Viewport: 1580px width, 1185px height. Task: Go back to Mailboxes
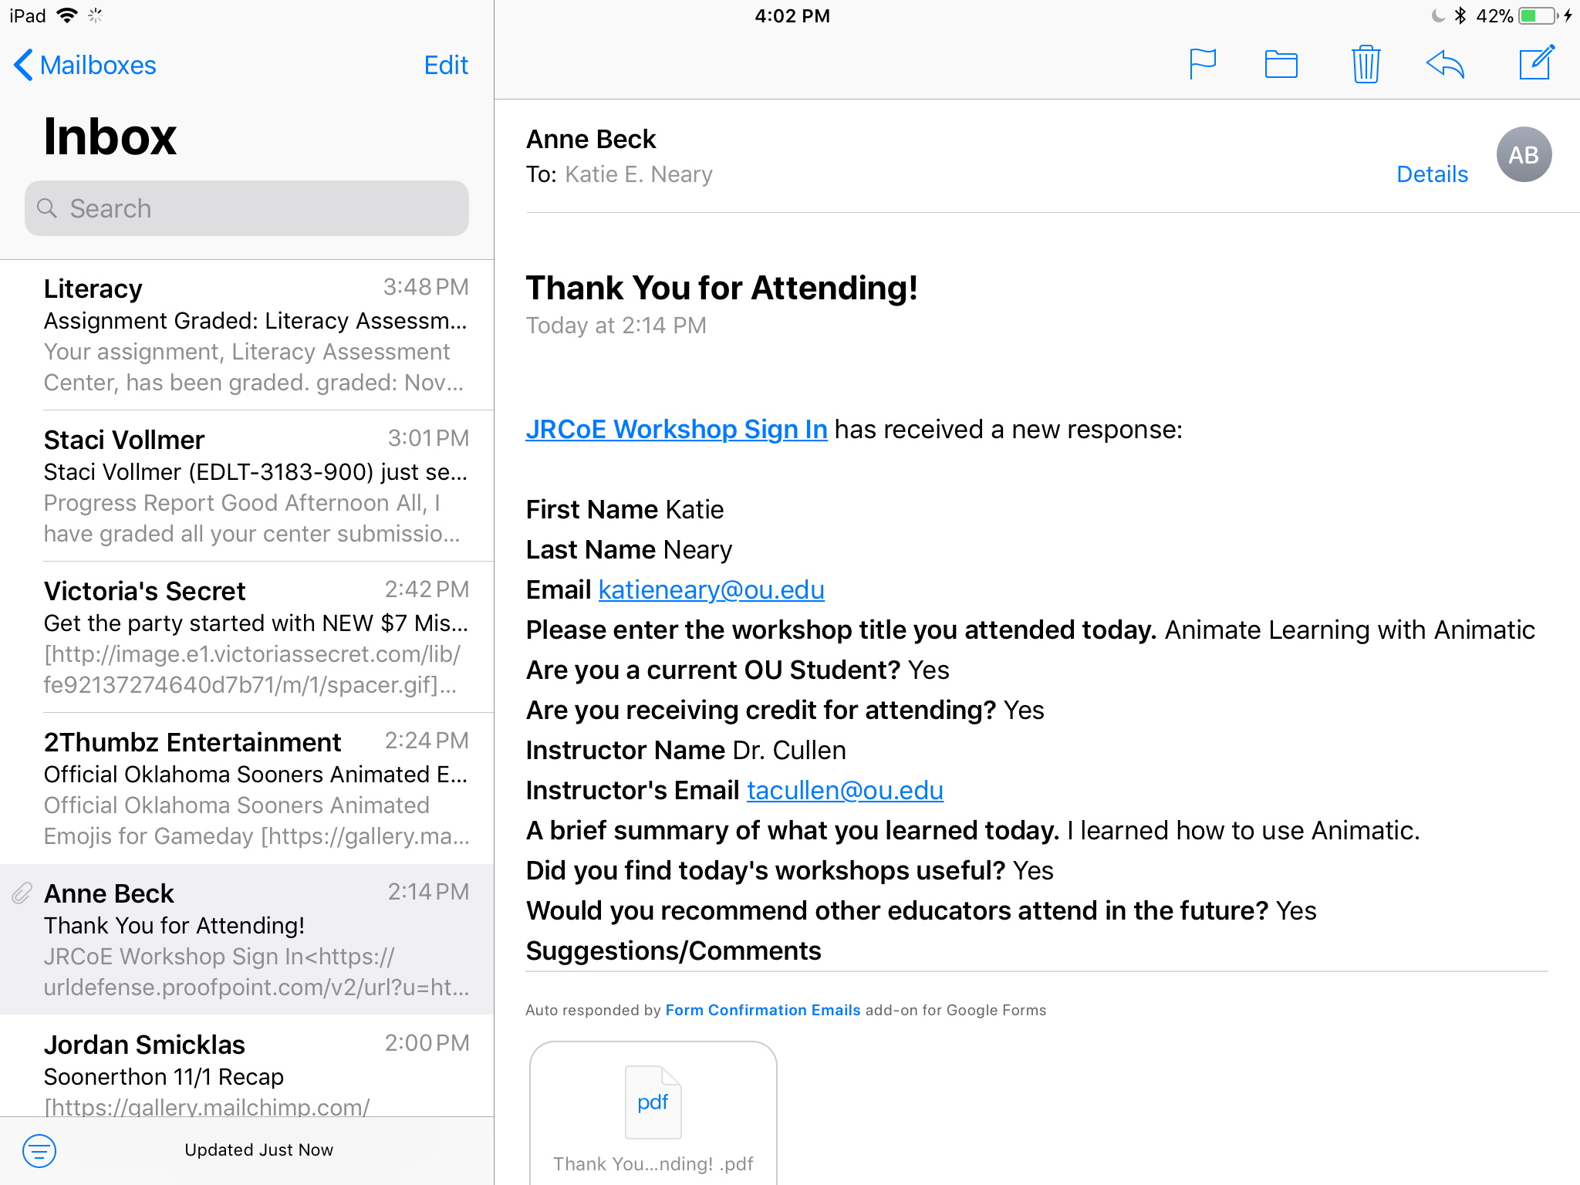click(x=85, y=65)
